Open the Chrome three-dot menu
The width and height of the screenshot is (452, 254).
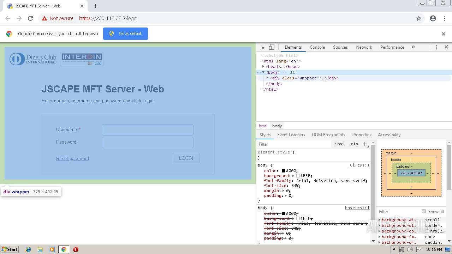tap(444, 18)
